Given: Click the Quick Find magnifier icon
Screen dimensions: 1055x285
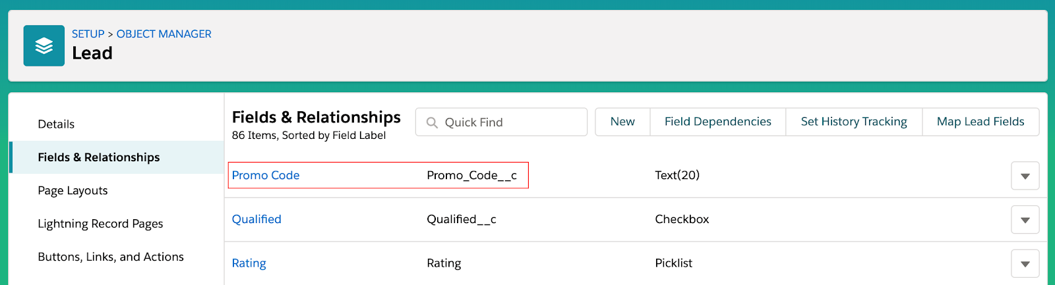Looking at the screenshot, I should pos(432,122).
